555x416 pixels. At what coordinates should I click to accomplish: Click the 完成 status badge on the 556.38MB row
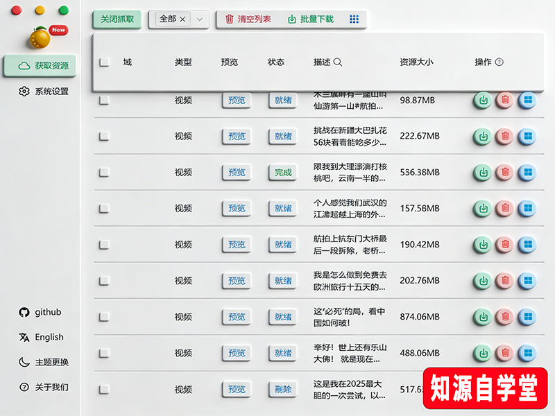click(x=282, y=173)
